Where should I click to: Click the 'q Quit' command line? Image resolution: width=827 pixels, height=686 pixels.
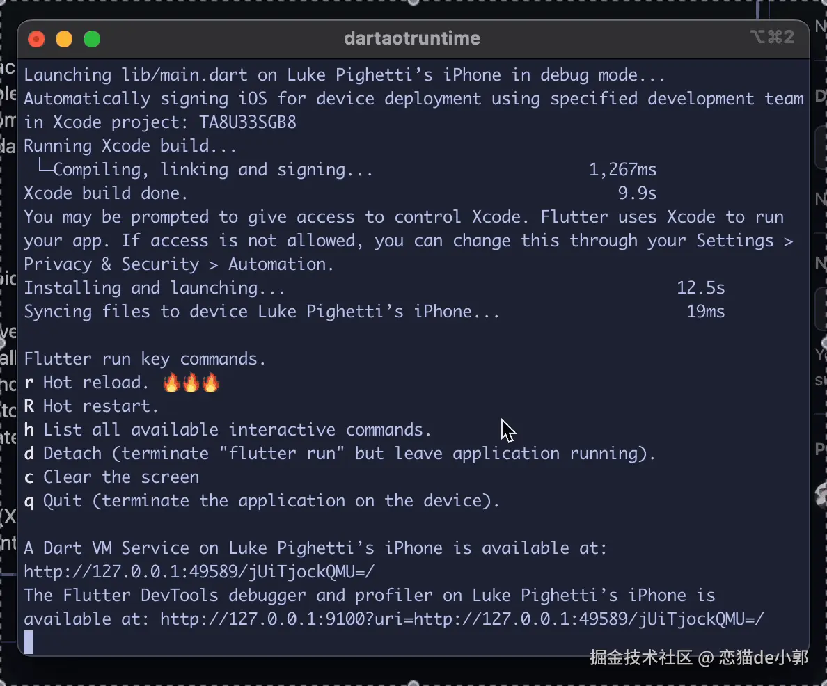[x=262, y=501]
